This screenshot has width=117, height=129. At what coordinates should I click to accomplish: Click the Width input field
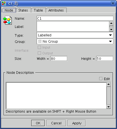(59, 58)
